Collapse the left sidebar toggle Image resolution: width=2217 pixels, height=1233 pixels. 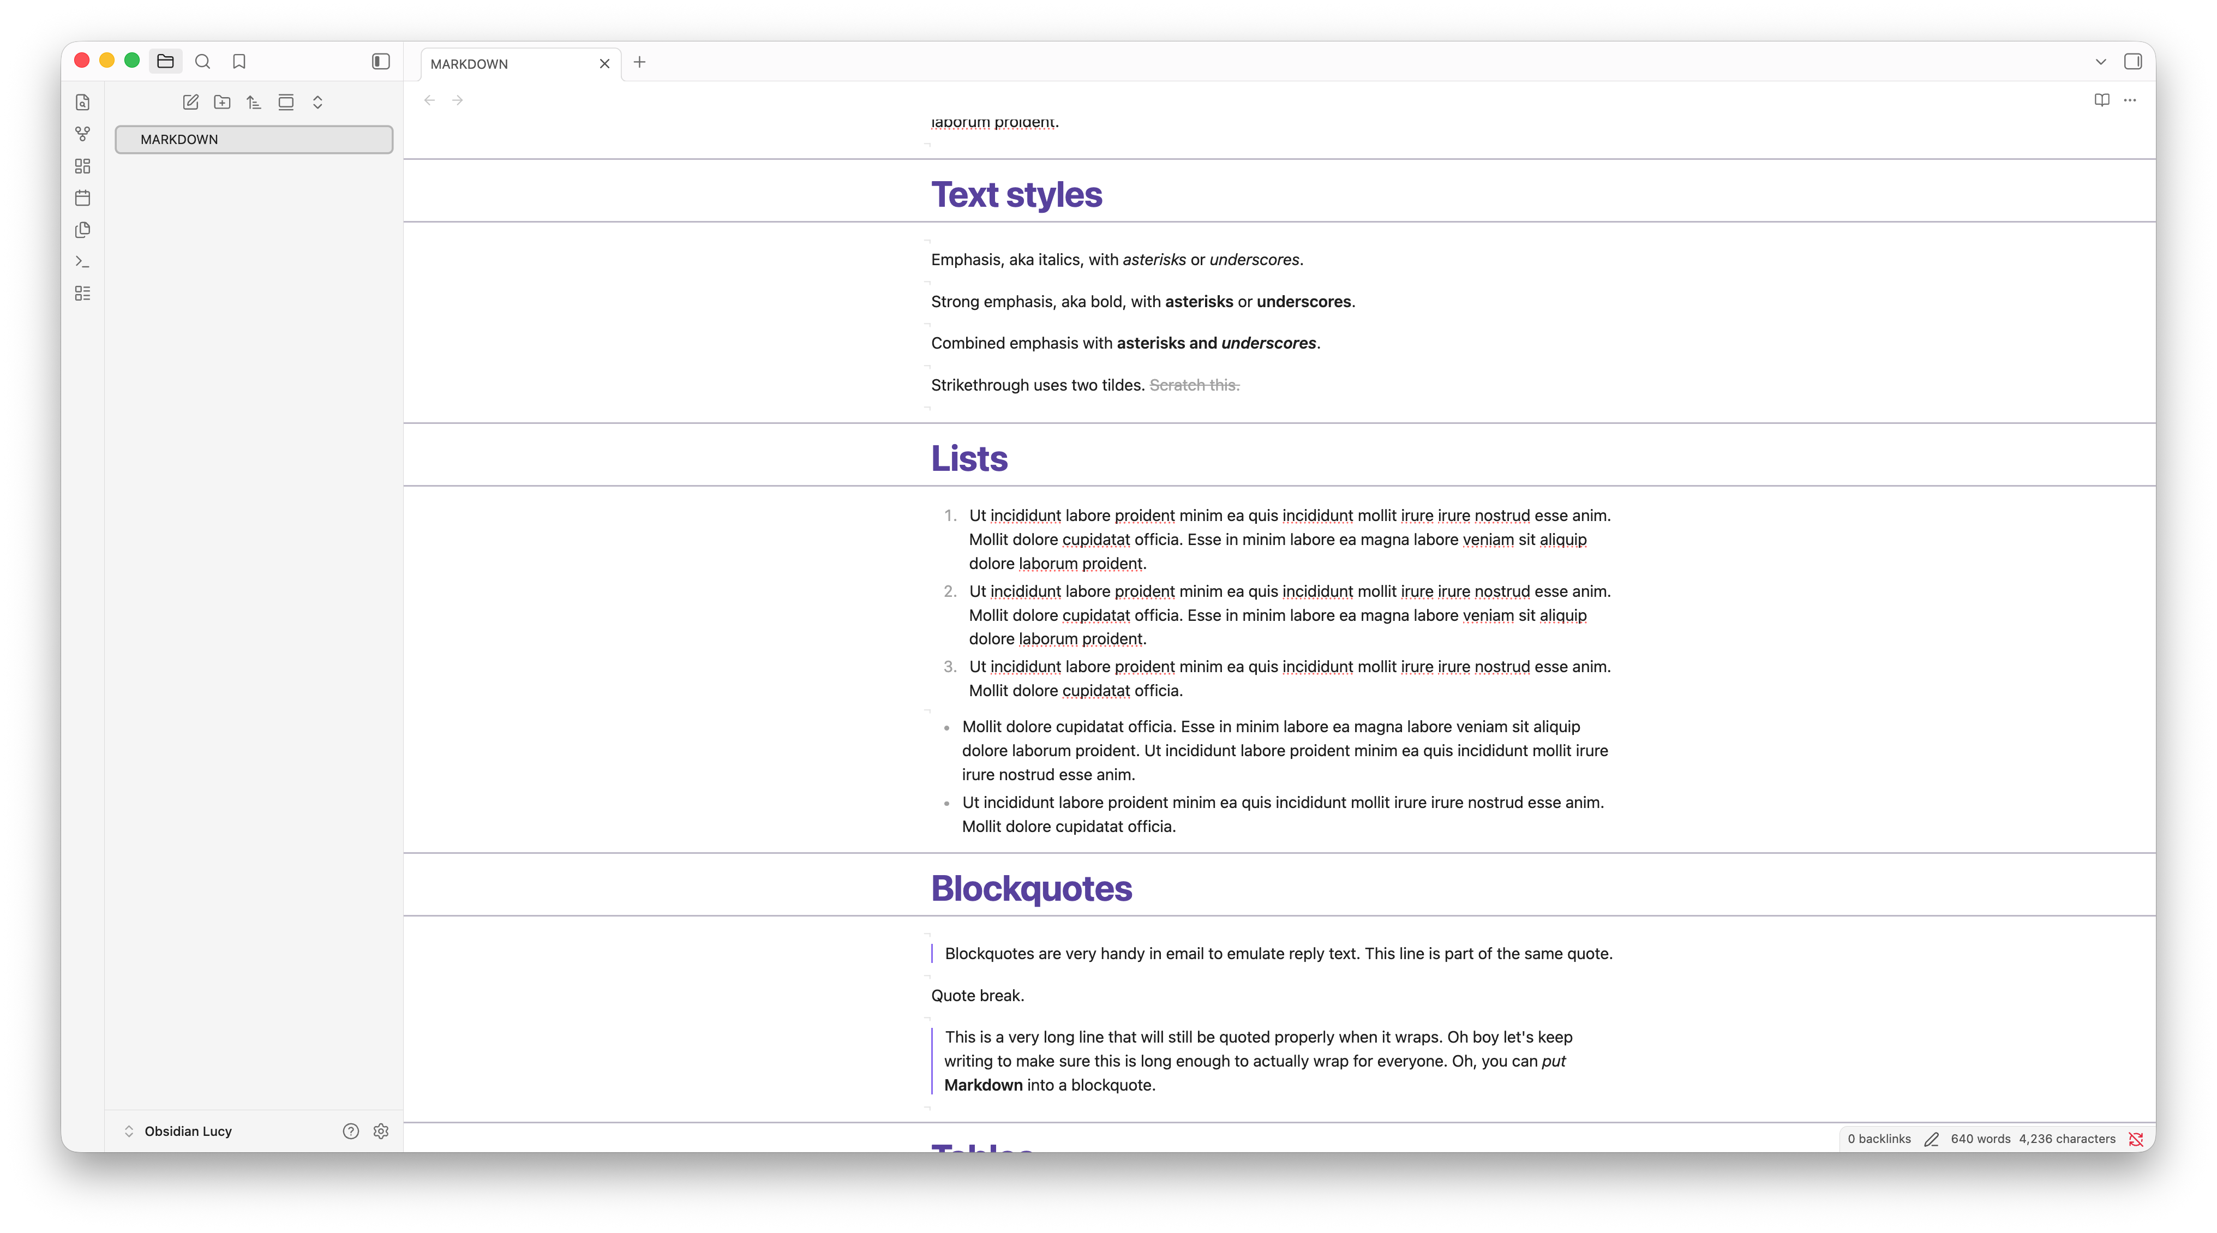380,61
